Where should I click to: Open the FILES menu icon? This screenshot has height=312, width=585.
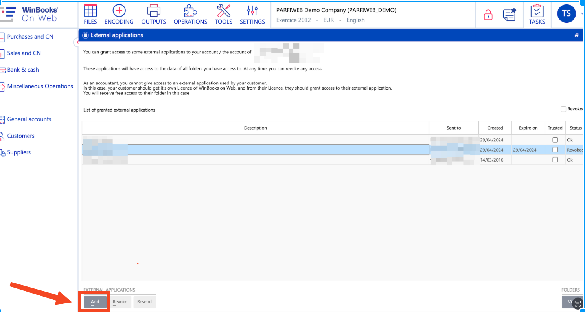pos(90,11)
